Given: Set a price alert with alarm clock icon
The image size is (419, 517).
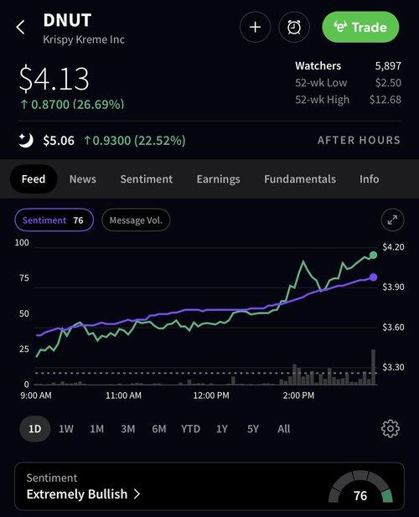Looking at the screenshot, I should [294, 27].
